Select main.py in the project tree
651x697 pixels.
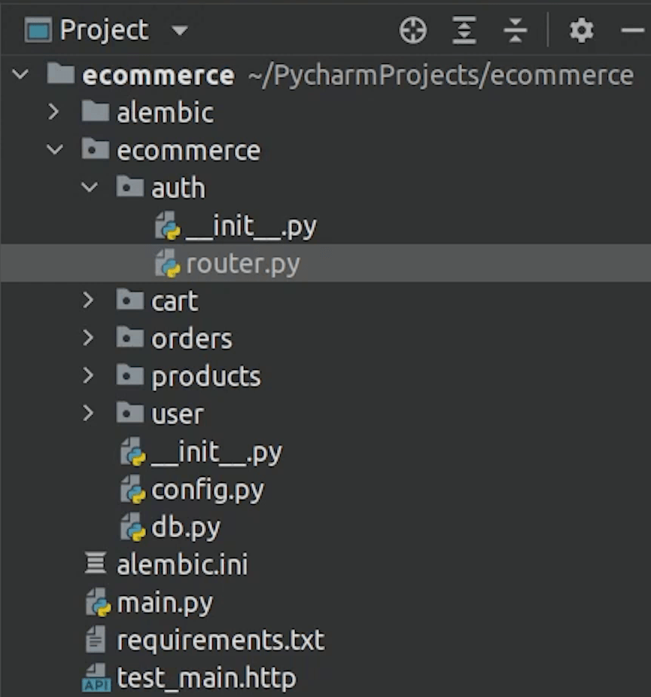tap(164, 603)
